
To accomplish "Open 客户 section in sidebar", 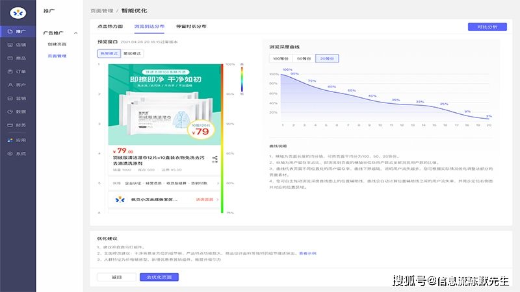I will pos(18,85).
